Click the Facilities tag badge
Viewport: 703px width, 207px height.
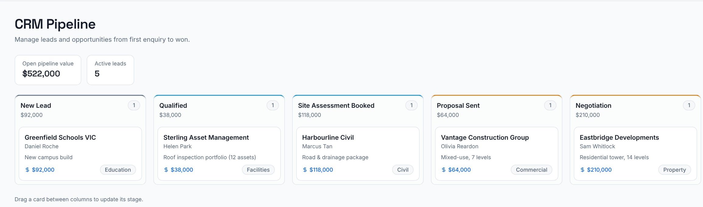pos(258,170)
